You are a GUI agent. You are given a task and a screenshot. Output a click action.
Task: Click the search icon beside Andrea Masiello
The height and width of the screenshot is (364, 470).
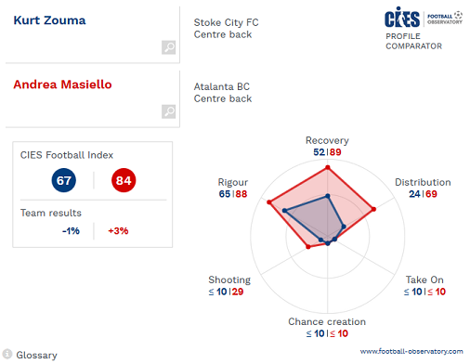[x=169, y=111]
